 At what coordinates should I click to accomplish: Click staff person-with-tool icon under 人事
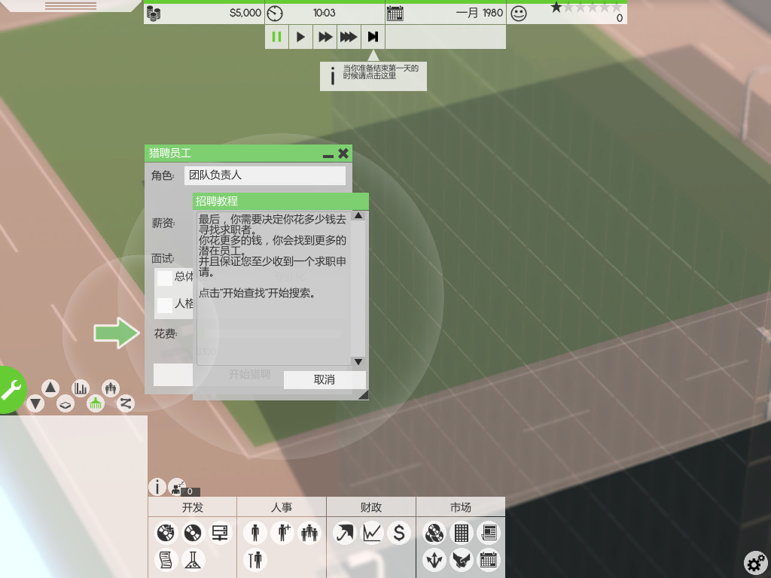(x=255, y=559)
